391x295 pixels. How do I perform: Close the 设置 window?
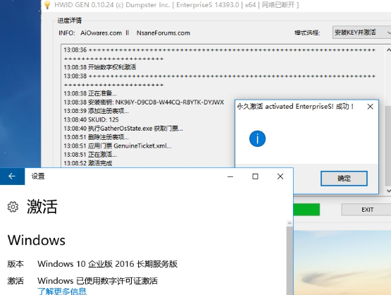point(280,176)
